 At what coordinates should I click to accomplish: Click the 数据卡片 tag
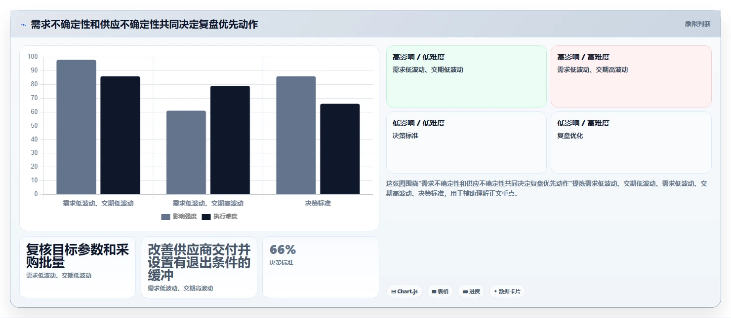point(507,291)
